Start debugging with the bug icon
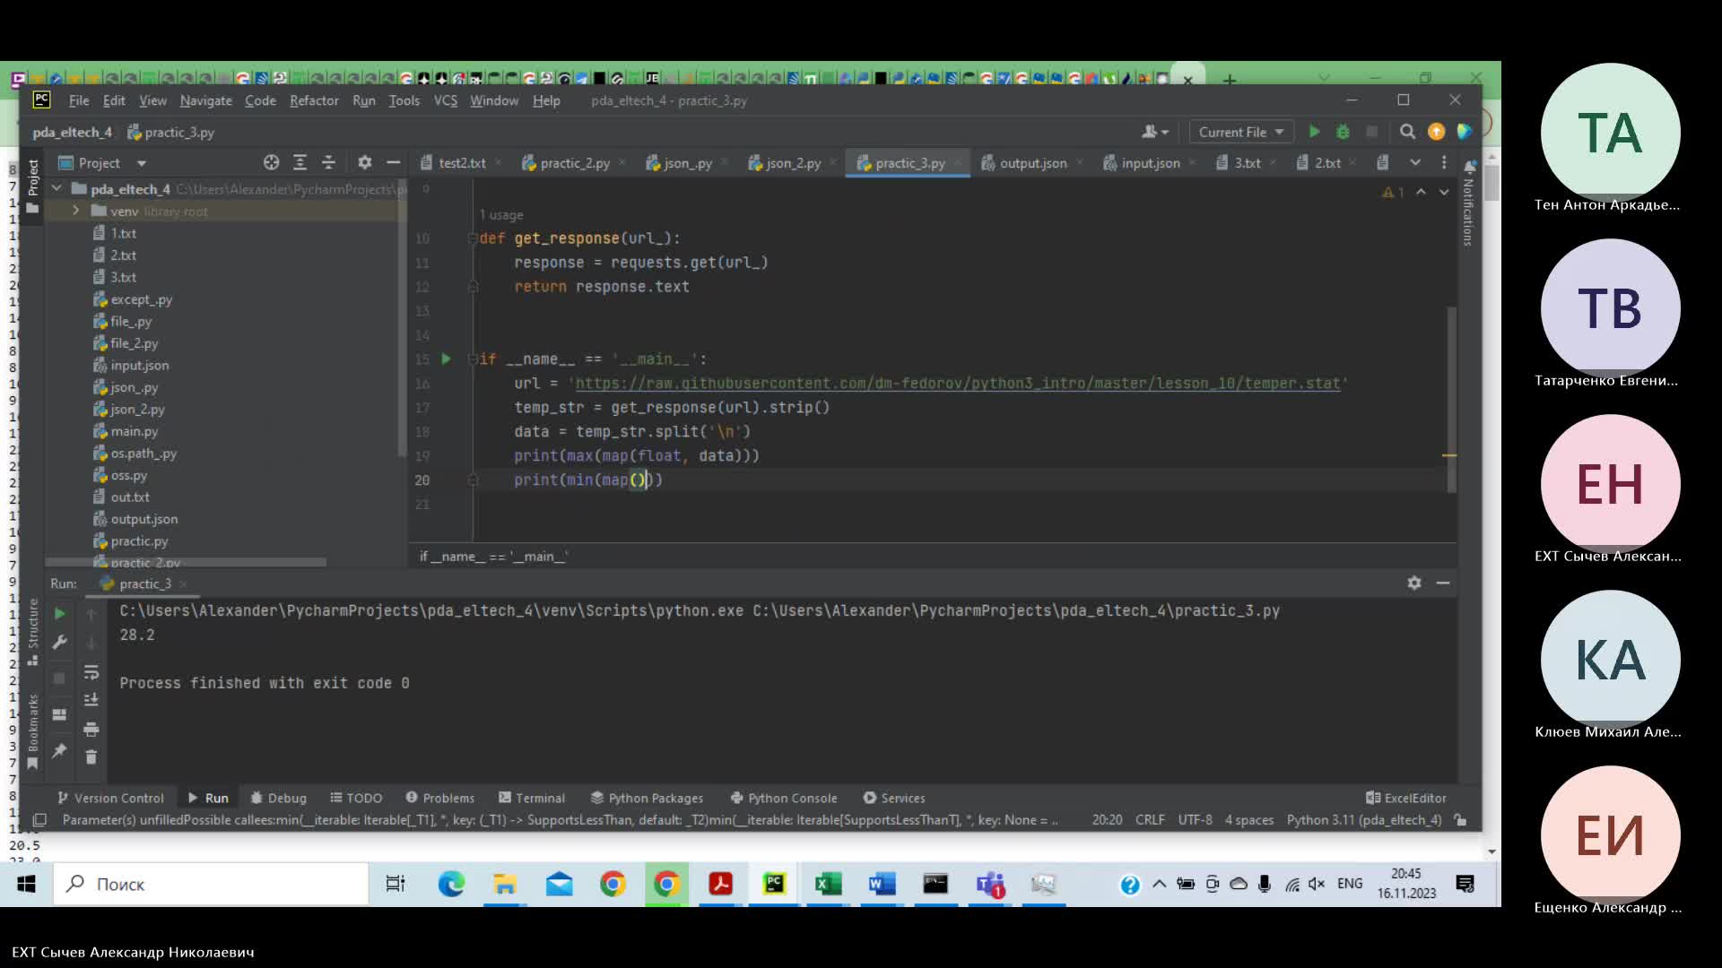 pos(1343,132)
